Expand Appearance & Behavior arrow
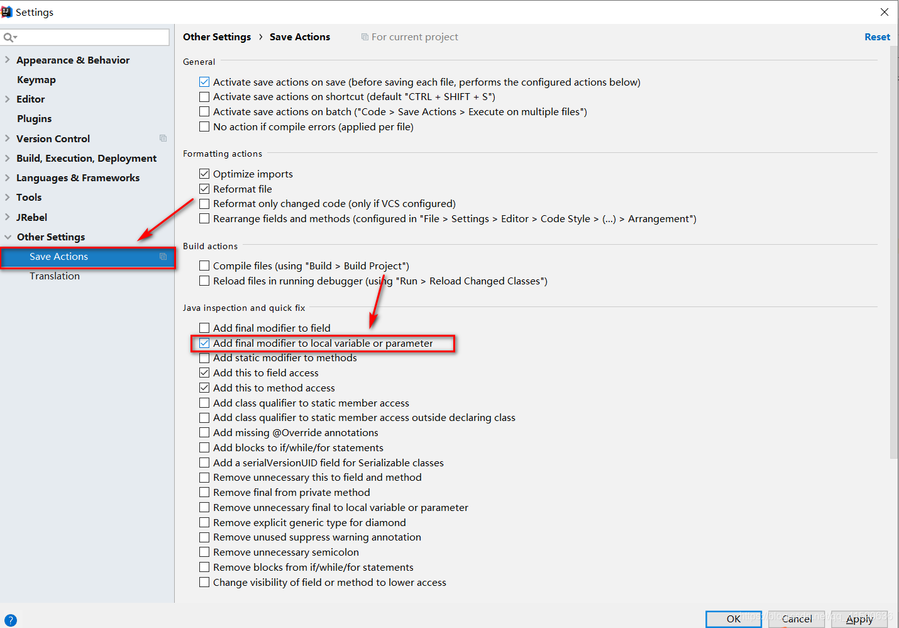This screenshot has width=899, height=628. click(8, 60)
